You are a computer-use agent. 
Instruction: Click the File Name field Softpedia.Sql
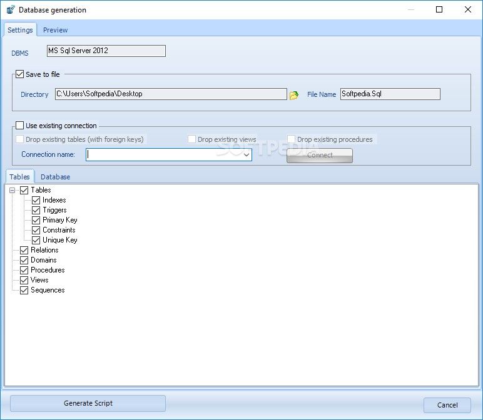[x=390, y=94]
